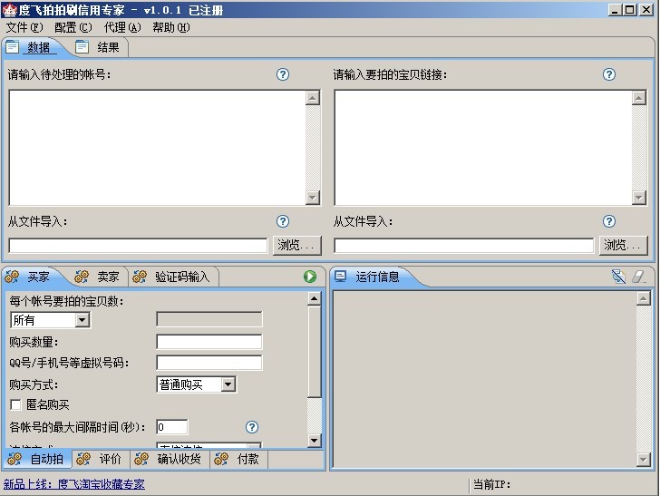
Task: Switch to the 结果 tab
Action: 99,47
